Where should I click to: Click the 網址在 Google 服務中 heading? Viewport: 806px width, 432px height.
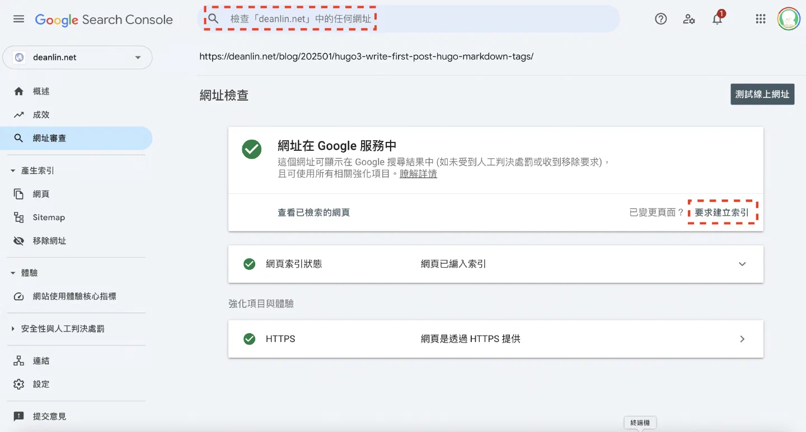coord(338,146)
